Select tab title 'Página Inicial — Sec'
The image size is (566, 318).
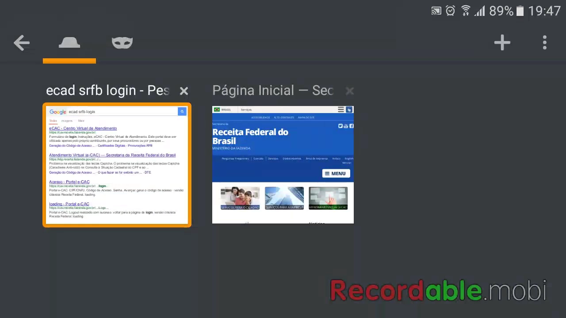click(x=273, y=91)
